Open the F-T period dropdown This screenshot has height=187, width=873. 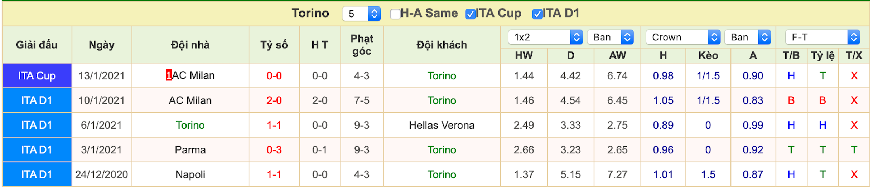point(823,37)
